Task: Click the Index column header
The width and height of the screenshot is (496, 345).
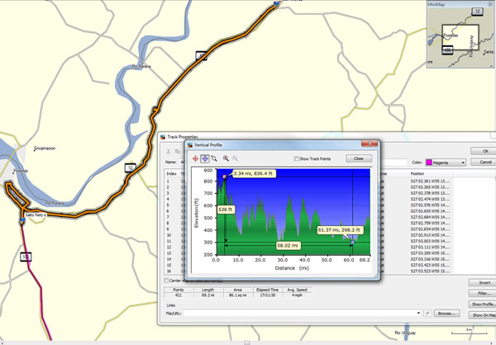Action: click(171, 174)
